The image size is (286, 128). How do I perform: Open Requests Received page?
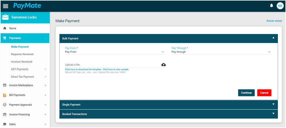click(22, 54)
